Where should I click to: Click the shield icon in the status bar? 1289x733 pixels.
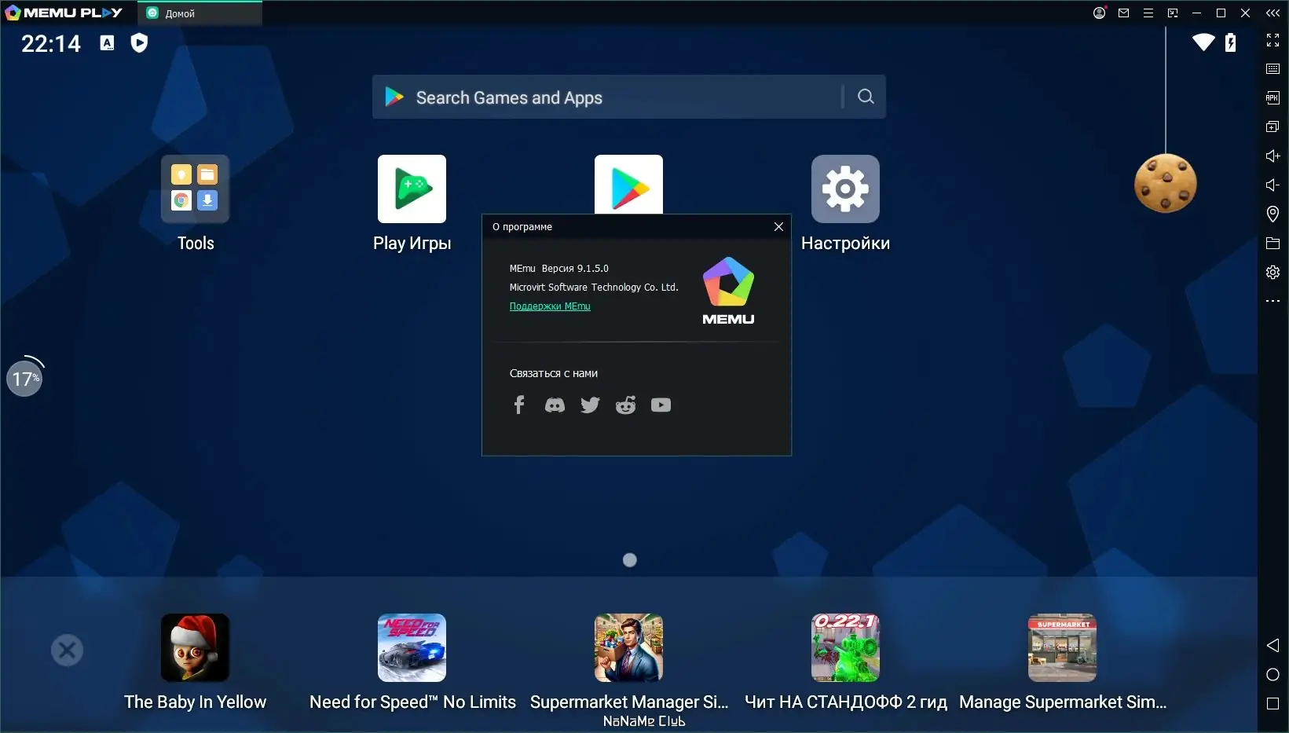(x=139, y=42)
